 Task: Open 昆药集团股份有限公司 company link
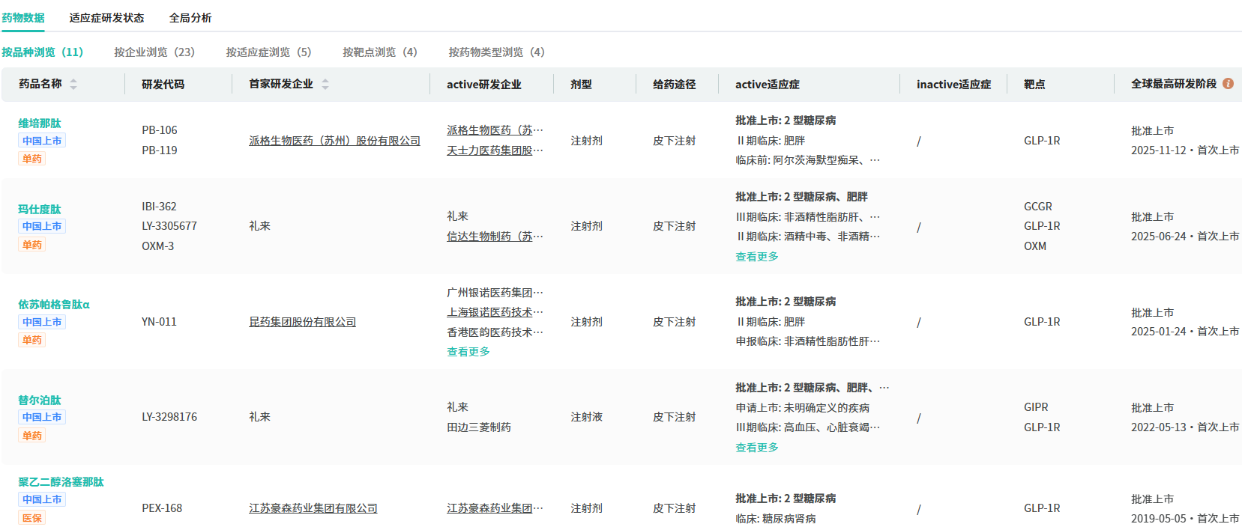click(302, 322)
